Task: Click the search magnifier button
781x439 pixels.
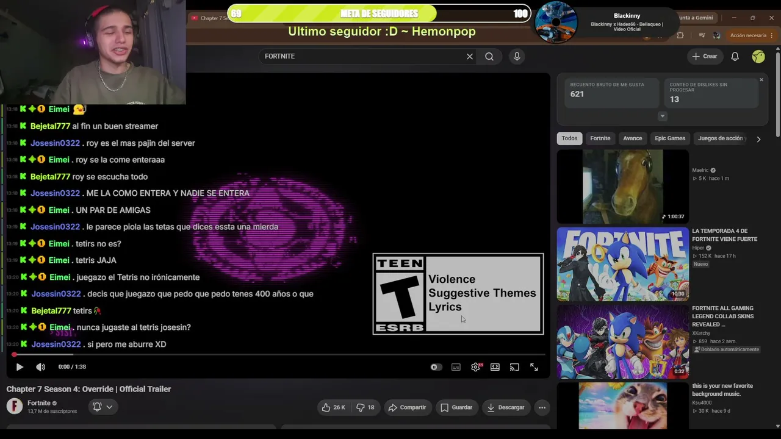Action: [489, 57]
